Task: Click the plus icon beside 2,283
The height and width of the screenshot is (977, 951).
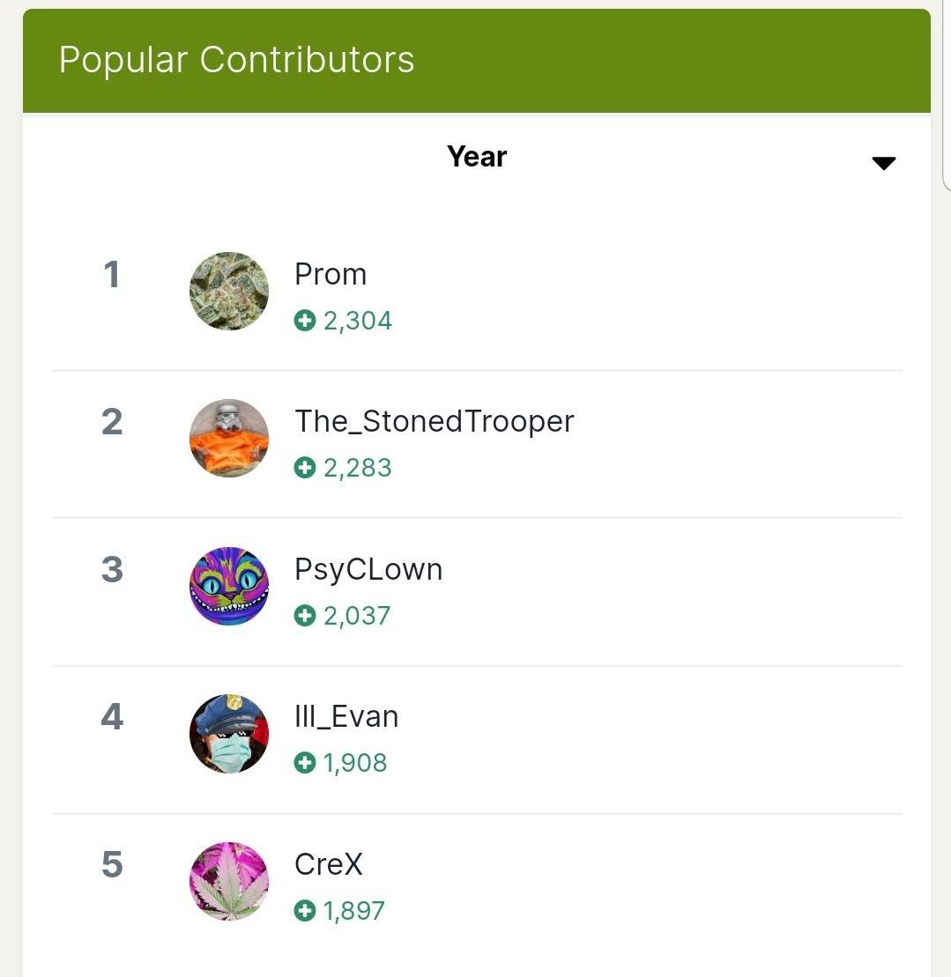Action: 305,468
